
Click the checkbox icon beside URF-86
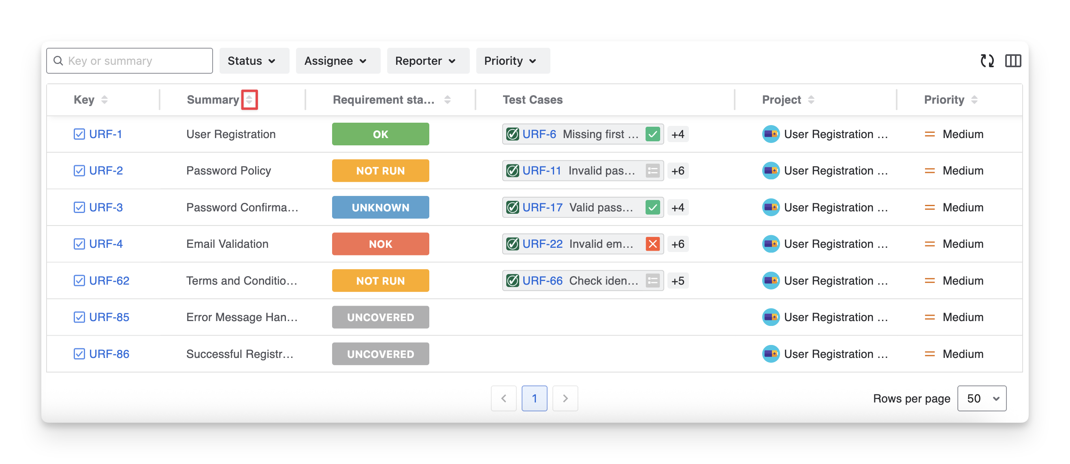pyautogui.click(x=79, y=354)
